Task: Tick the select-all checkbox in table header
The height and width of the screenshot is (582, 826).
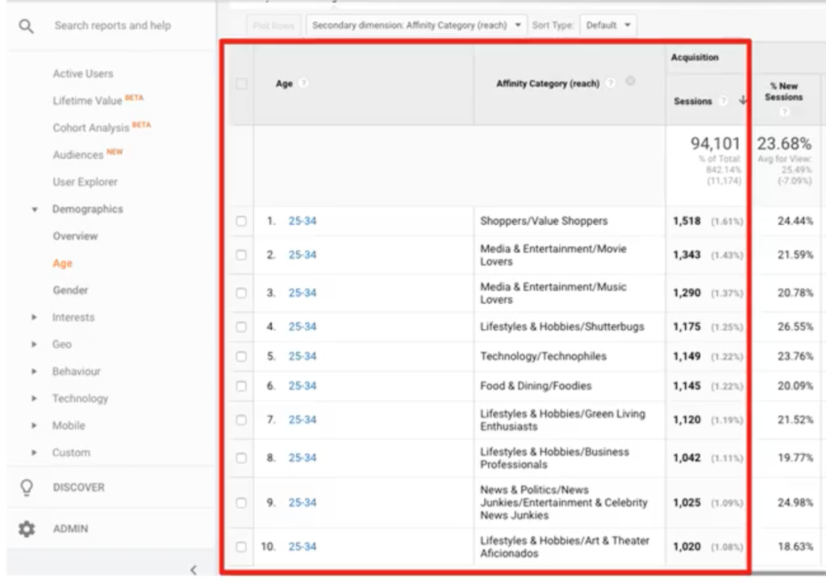Action: pos(241,83)
